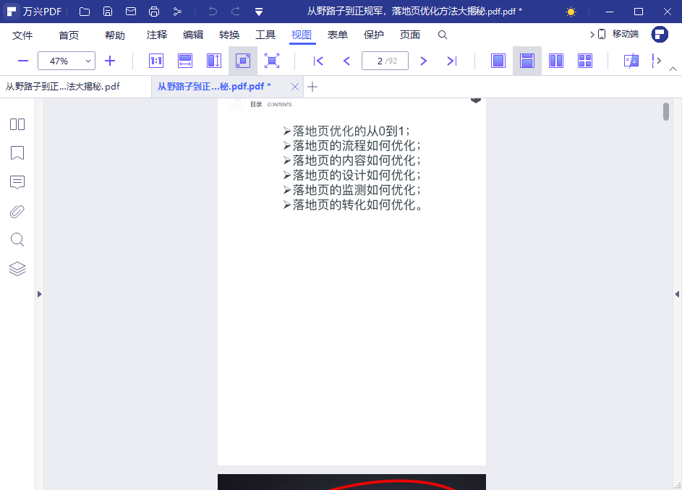This screenshot has width=682, height=490.
Task: Show the annotations comment panel
Action: click(17, 182)
